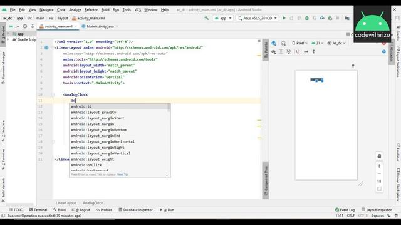The image size is (401, 225).
Task: Open Project view mode dropdown
Action: 14,26
